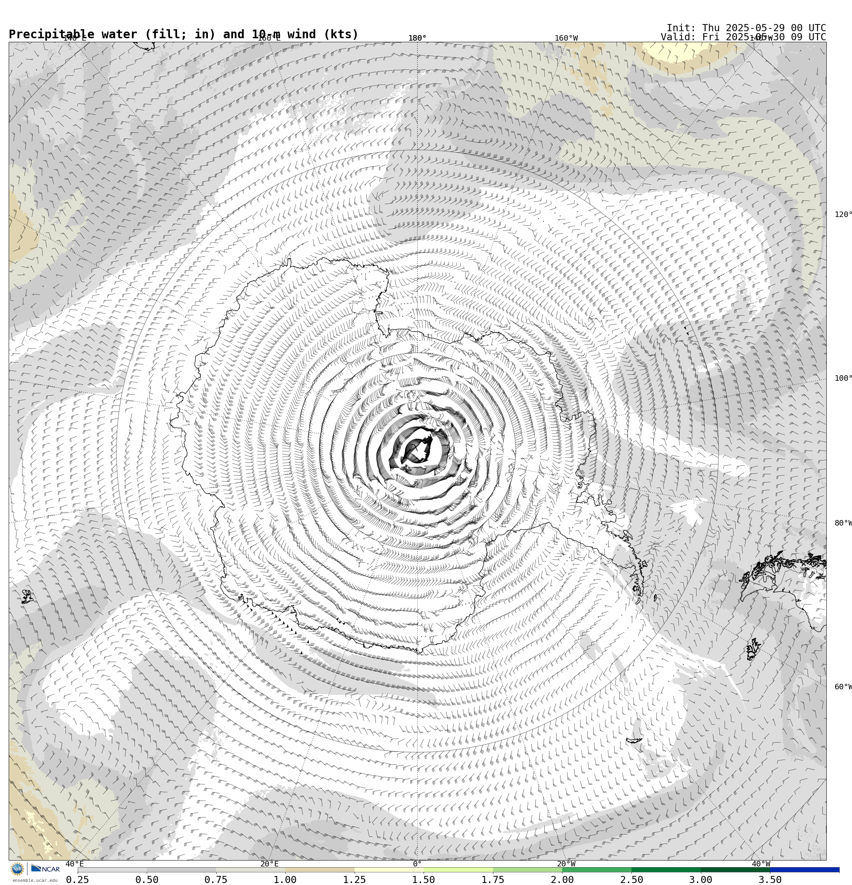This screenshot has width=852, height=885.
Task: Click the 0° longitude label at bottom
Action: pyautogui.click(x=417, y=864)
